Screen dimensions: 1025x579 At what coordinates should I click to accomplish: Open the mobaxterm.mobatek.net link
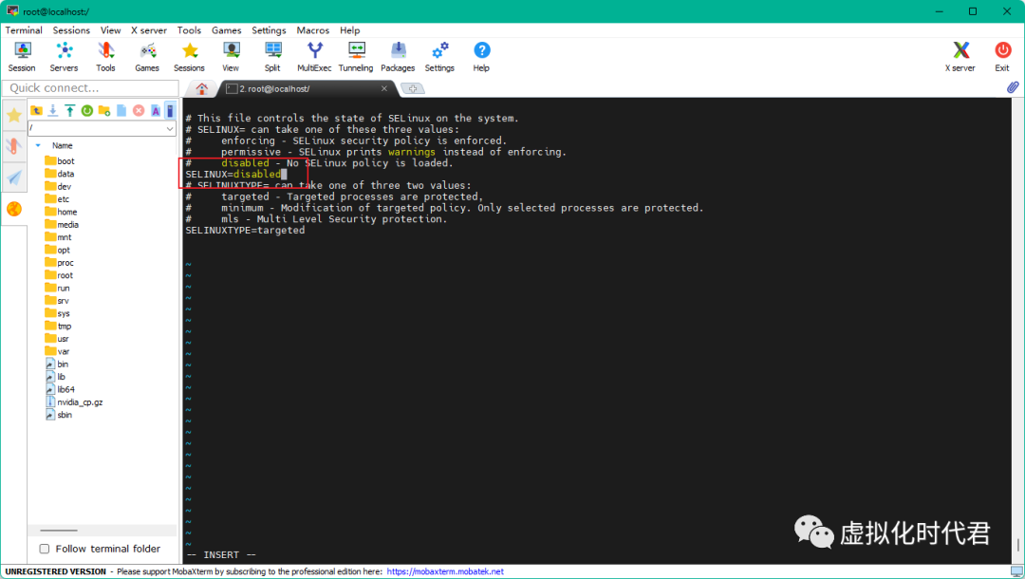(x=444, y=572)
